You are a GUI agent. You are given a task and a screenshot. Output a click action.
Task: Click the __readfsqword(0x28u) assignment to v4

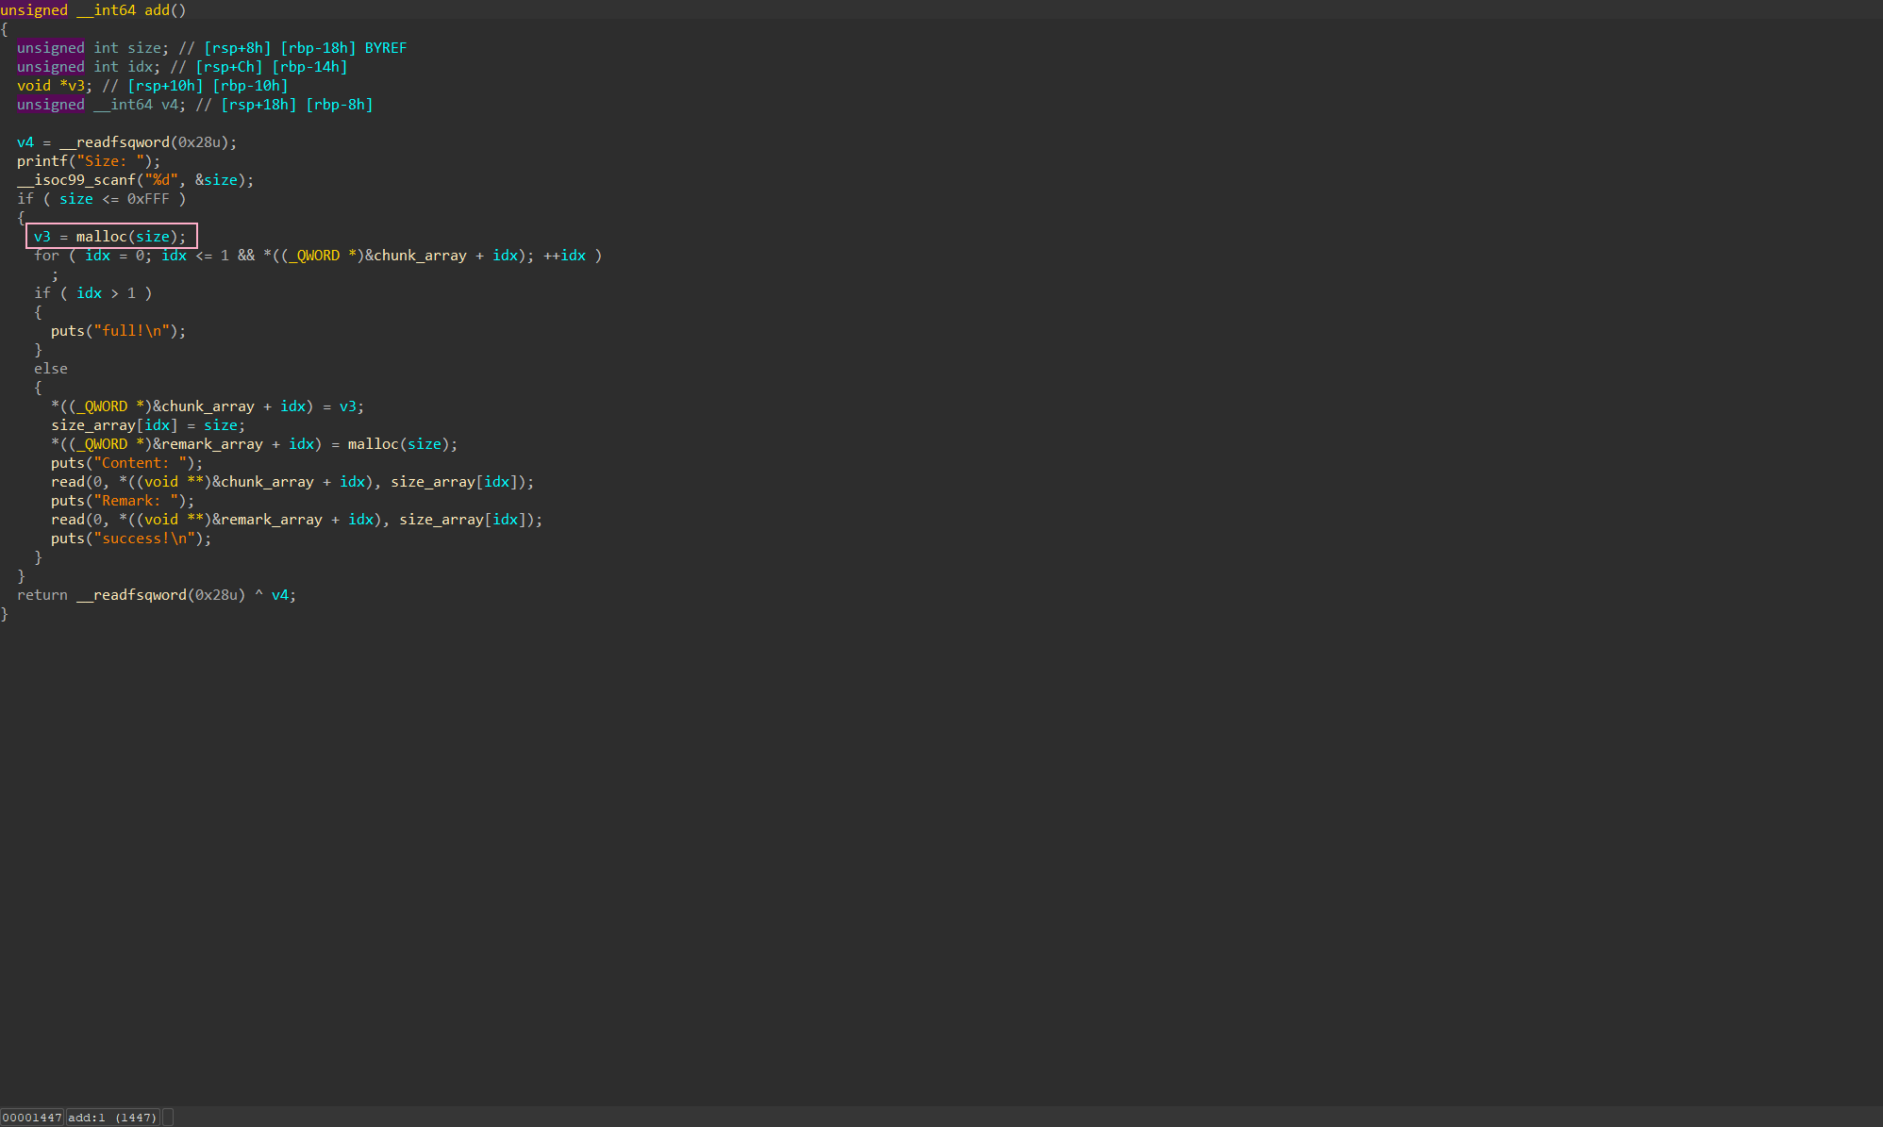tap(126, 142)
